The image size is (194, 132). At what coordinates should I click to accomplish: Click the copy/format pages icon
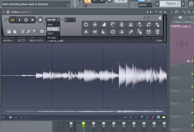(15, 32)
